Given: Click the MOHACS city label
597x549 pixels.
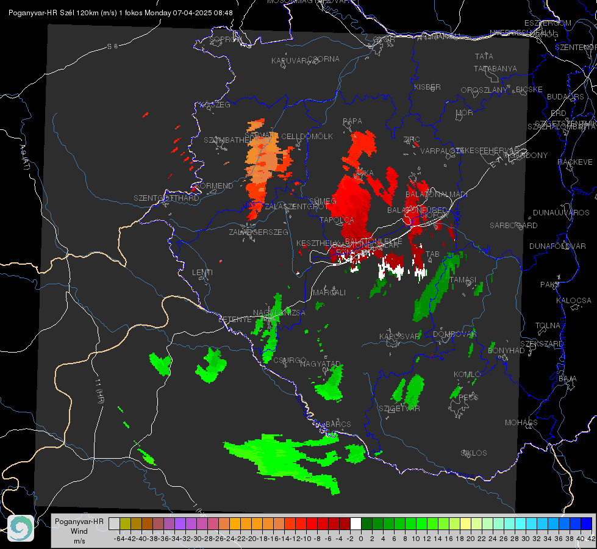Looking at the screenshot, I should 521,422.
